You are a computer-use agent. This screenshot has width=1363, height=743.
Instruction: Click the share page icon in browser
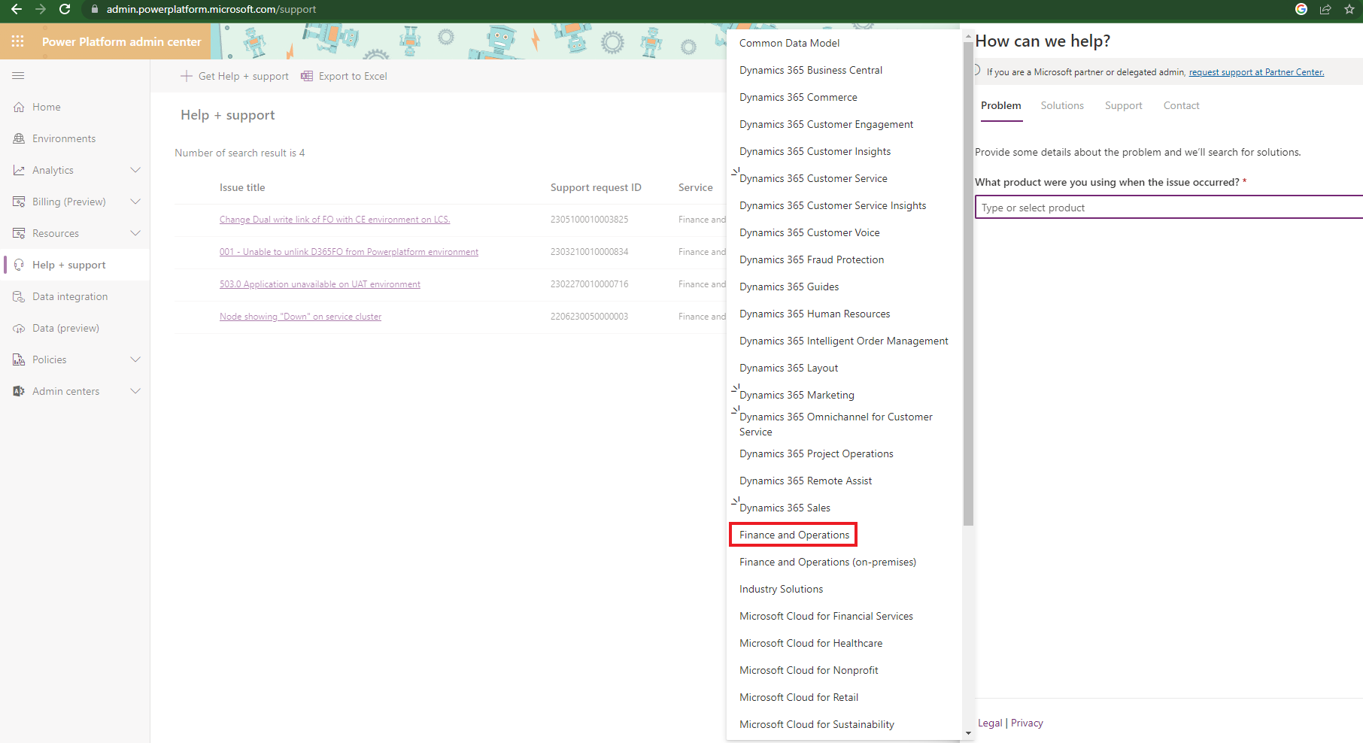click(1325, 9)
